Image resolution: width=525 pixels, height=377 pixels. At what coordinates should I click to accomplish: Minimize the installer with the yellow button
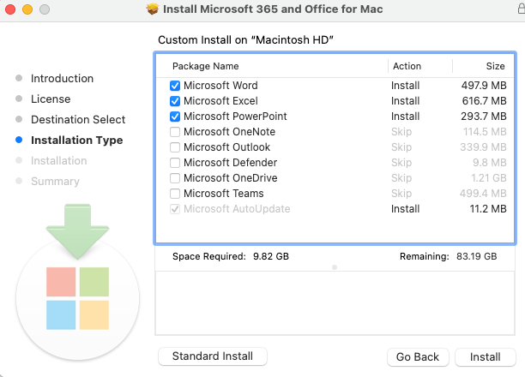(27, 9)
